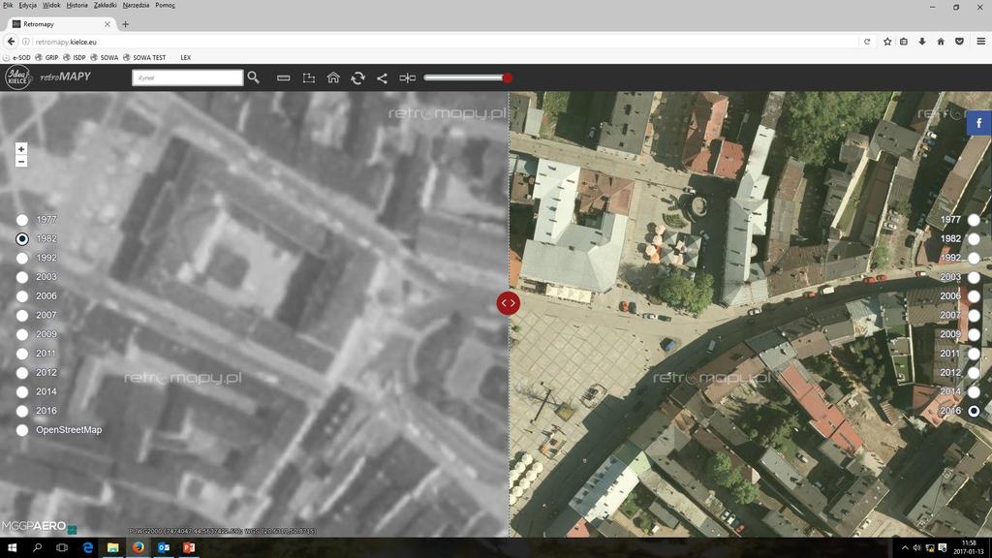Open the share map icon
992x558 pixels.
(x=382, y=77)
